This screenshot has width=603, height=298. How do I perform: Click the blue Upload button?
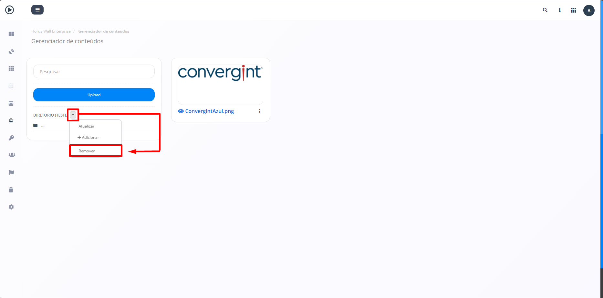pyautogui.click(x=94, y=95)
